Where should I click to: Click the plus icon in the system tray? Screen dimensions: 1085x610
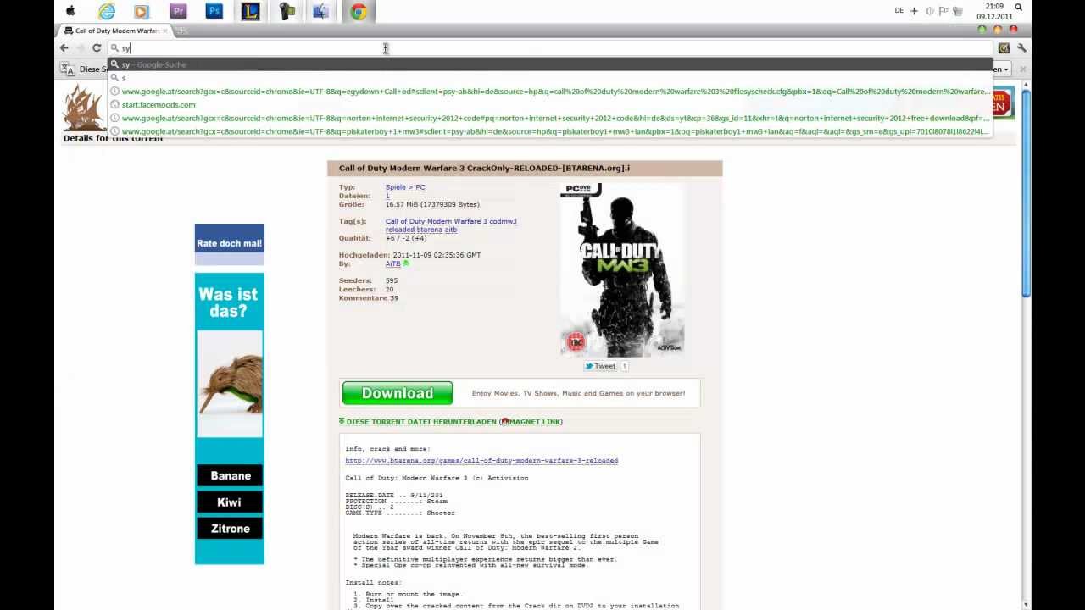914,11
